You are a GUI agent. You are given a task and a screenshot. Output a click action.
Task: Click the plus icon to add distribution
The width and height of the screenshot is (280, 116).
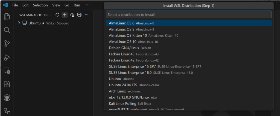tap(65, 15)
